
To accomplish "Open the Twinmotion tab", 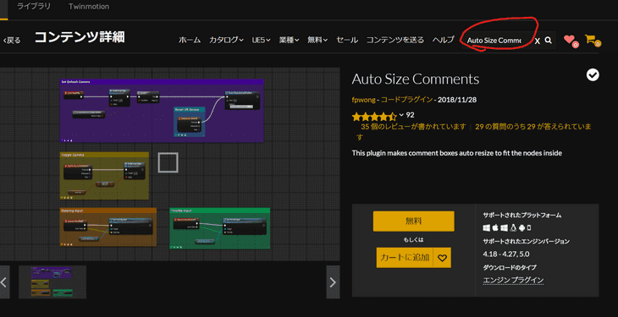I will [89, 7].
